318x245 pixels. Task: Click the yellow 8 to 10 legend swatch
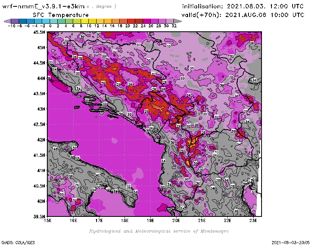[x=85, y=21]
